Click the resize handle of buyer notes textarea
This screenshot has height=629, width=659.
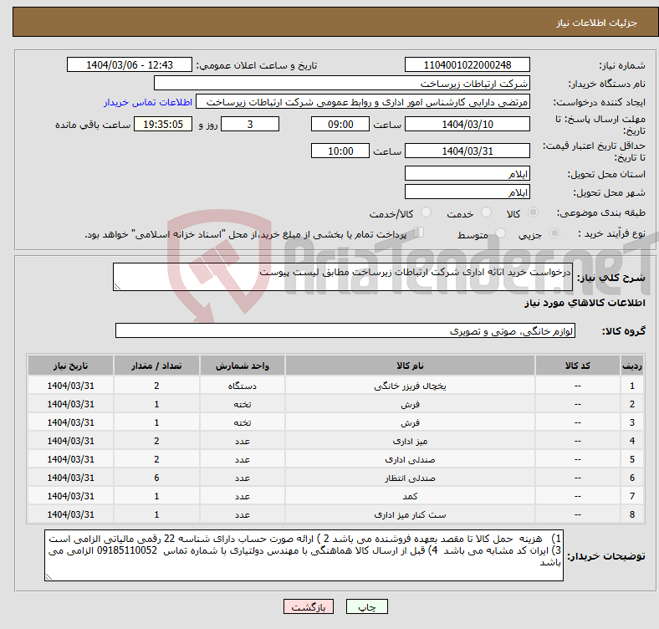tap(49, 577)
